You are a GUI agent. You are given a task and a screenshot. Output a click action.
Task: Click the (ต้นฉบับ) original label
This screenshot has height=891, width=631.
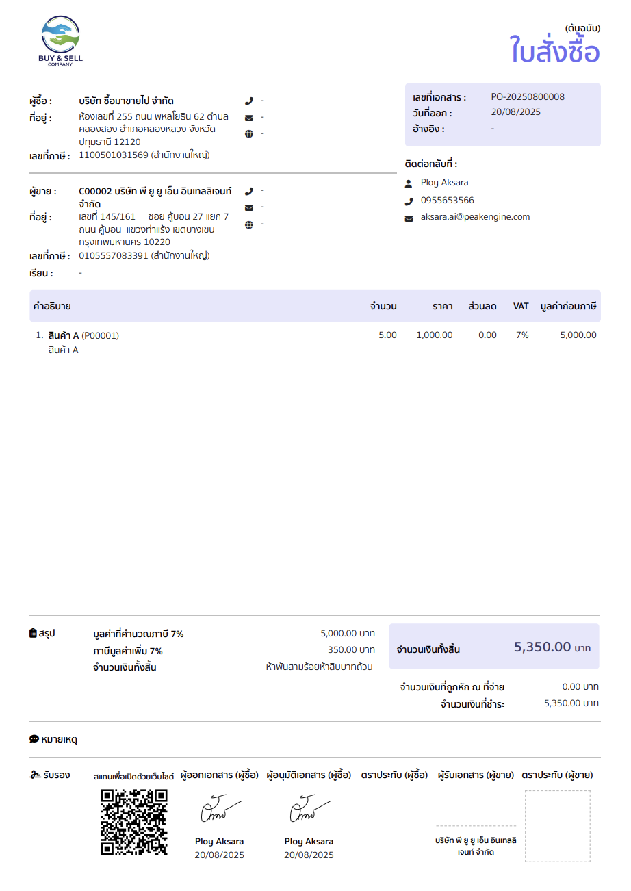tap(583, 28)
